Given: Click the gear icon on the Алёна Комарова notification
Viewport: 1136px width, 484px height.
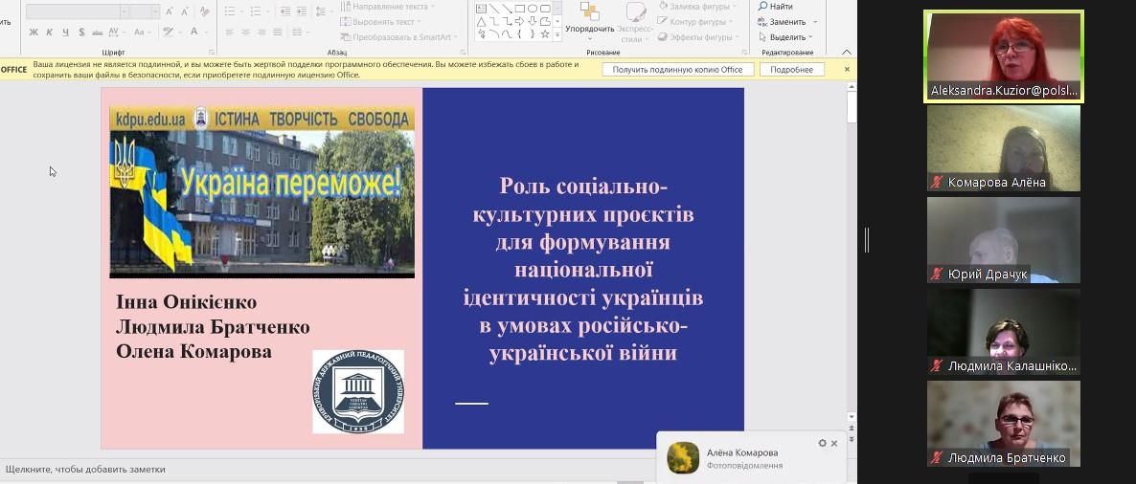Looking at the screenshot, I should pyautogui.click(x=822, y=444).
